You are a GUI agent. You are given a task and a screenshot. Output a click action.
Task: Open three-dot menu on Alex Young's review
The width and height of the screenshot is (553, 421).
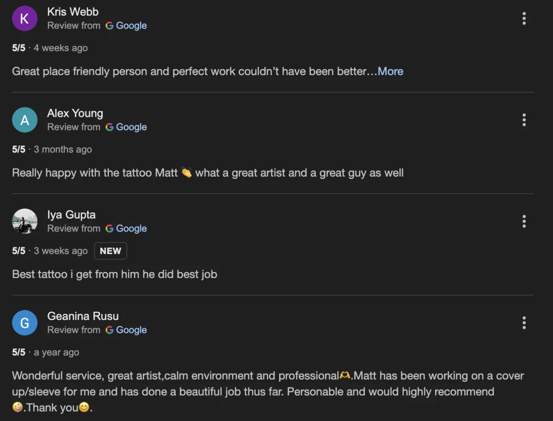point(524,120)
